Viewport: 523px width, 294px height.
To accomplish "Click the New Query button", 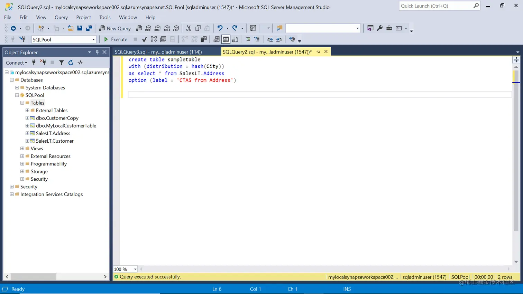I will (115, 28).
